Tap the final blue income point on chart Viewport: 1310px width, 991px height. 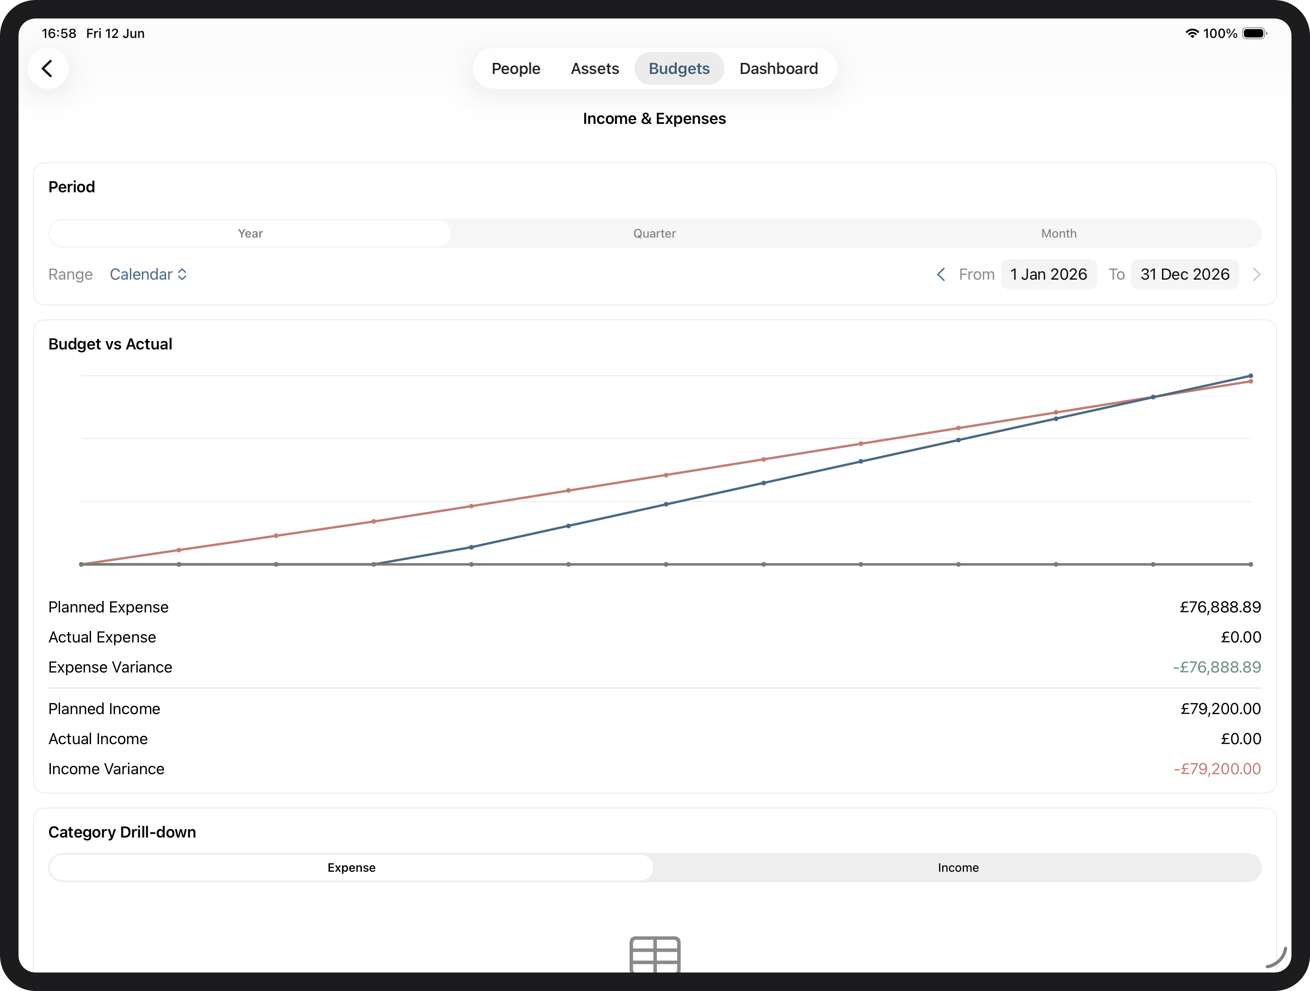[1251, 376]
